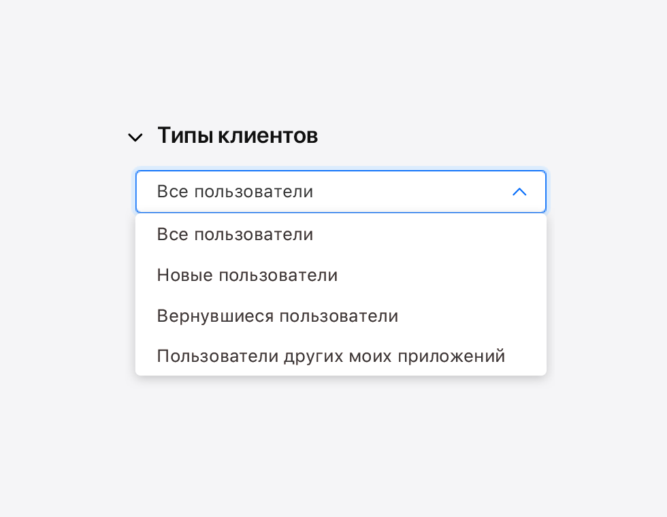
Task: Select "Все пользователи" from the dropdown list
Action: (x=235, y=235)
